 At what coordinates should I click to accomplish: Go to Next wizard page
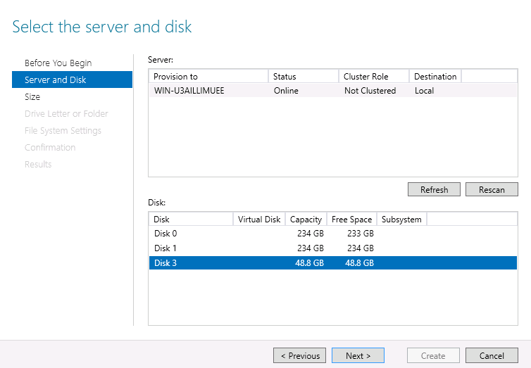pos(358,355)
